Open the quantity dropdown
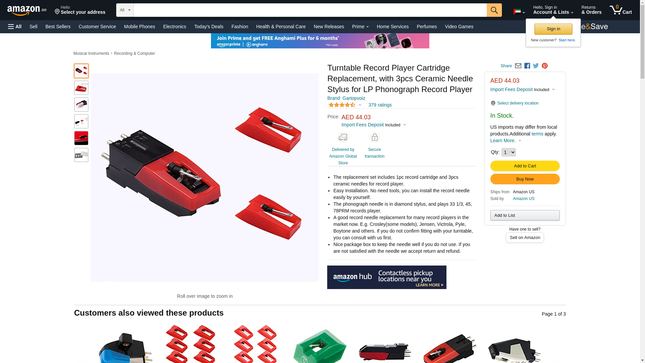Screen dimensions: 645x363 click(x=508, y=152)
